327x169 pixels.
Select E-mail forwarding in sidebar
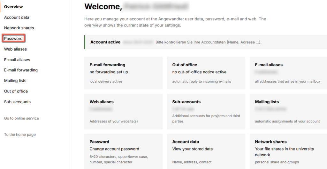(21, 70)
